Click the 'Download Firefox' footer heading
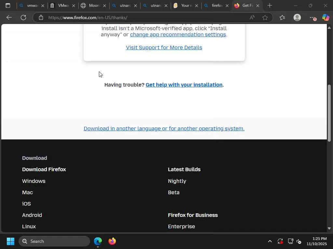Viewport: 333px width, 249px height. 44,169
